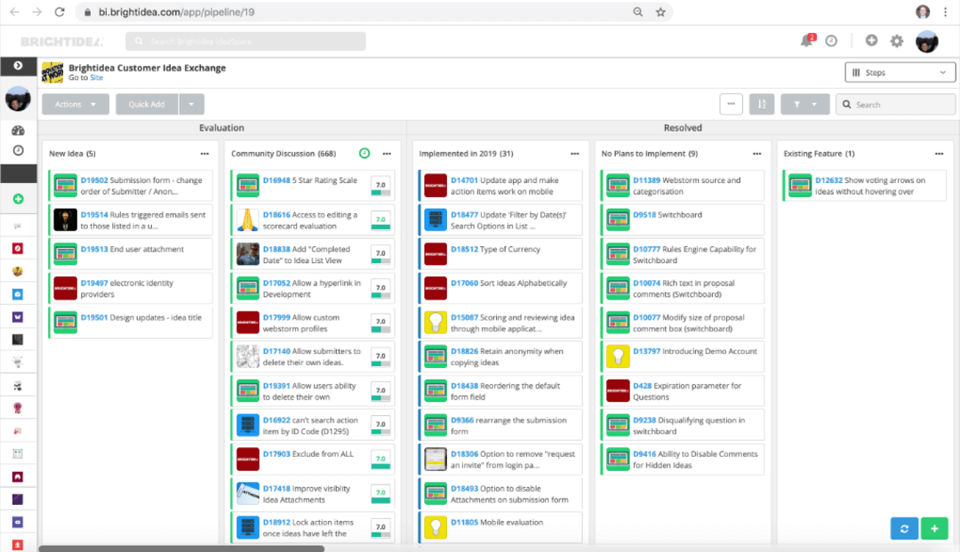Open the ellipsis menu on New Idea column
Image resolution: width=960 pixels, height=552 pixels.
coord(202,153)
